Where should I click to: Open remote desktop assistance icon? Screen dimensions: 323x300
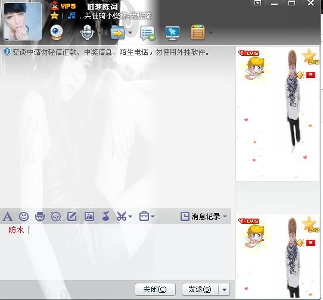point(172,33)
